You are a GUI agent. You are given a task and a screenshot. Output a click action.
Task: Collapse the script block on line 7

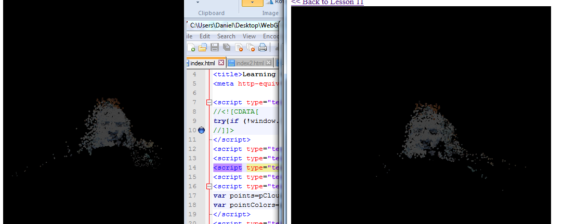click(209, 103)
